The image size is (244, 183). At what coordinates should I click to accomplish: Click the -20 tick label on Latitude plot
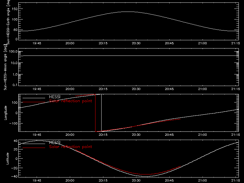(14, 168)
